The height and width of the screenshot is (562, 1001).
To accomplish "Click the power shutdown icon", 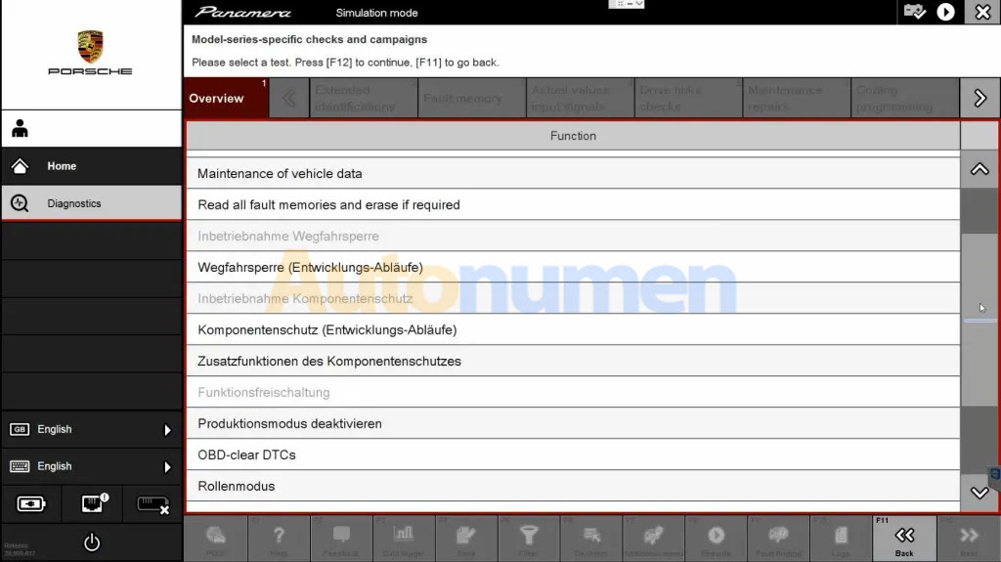I will click(x=91, y=541).
